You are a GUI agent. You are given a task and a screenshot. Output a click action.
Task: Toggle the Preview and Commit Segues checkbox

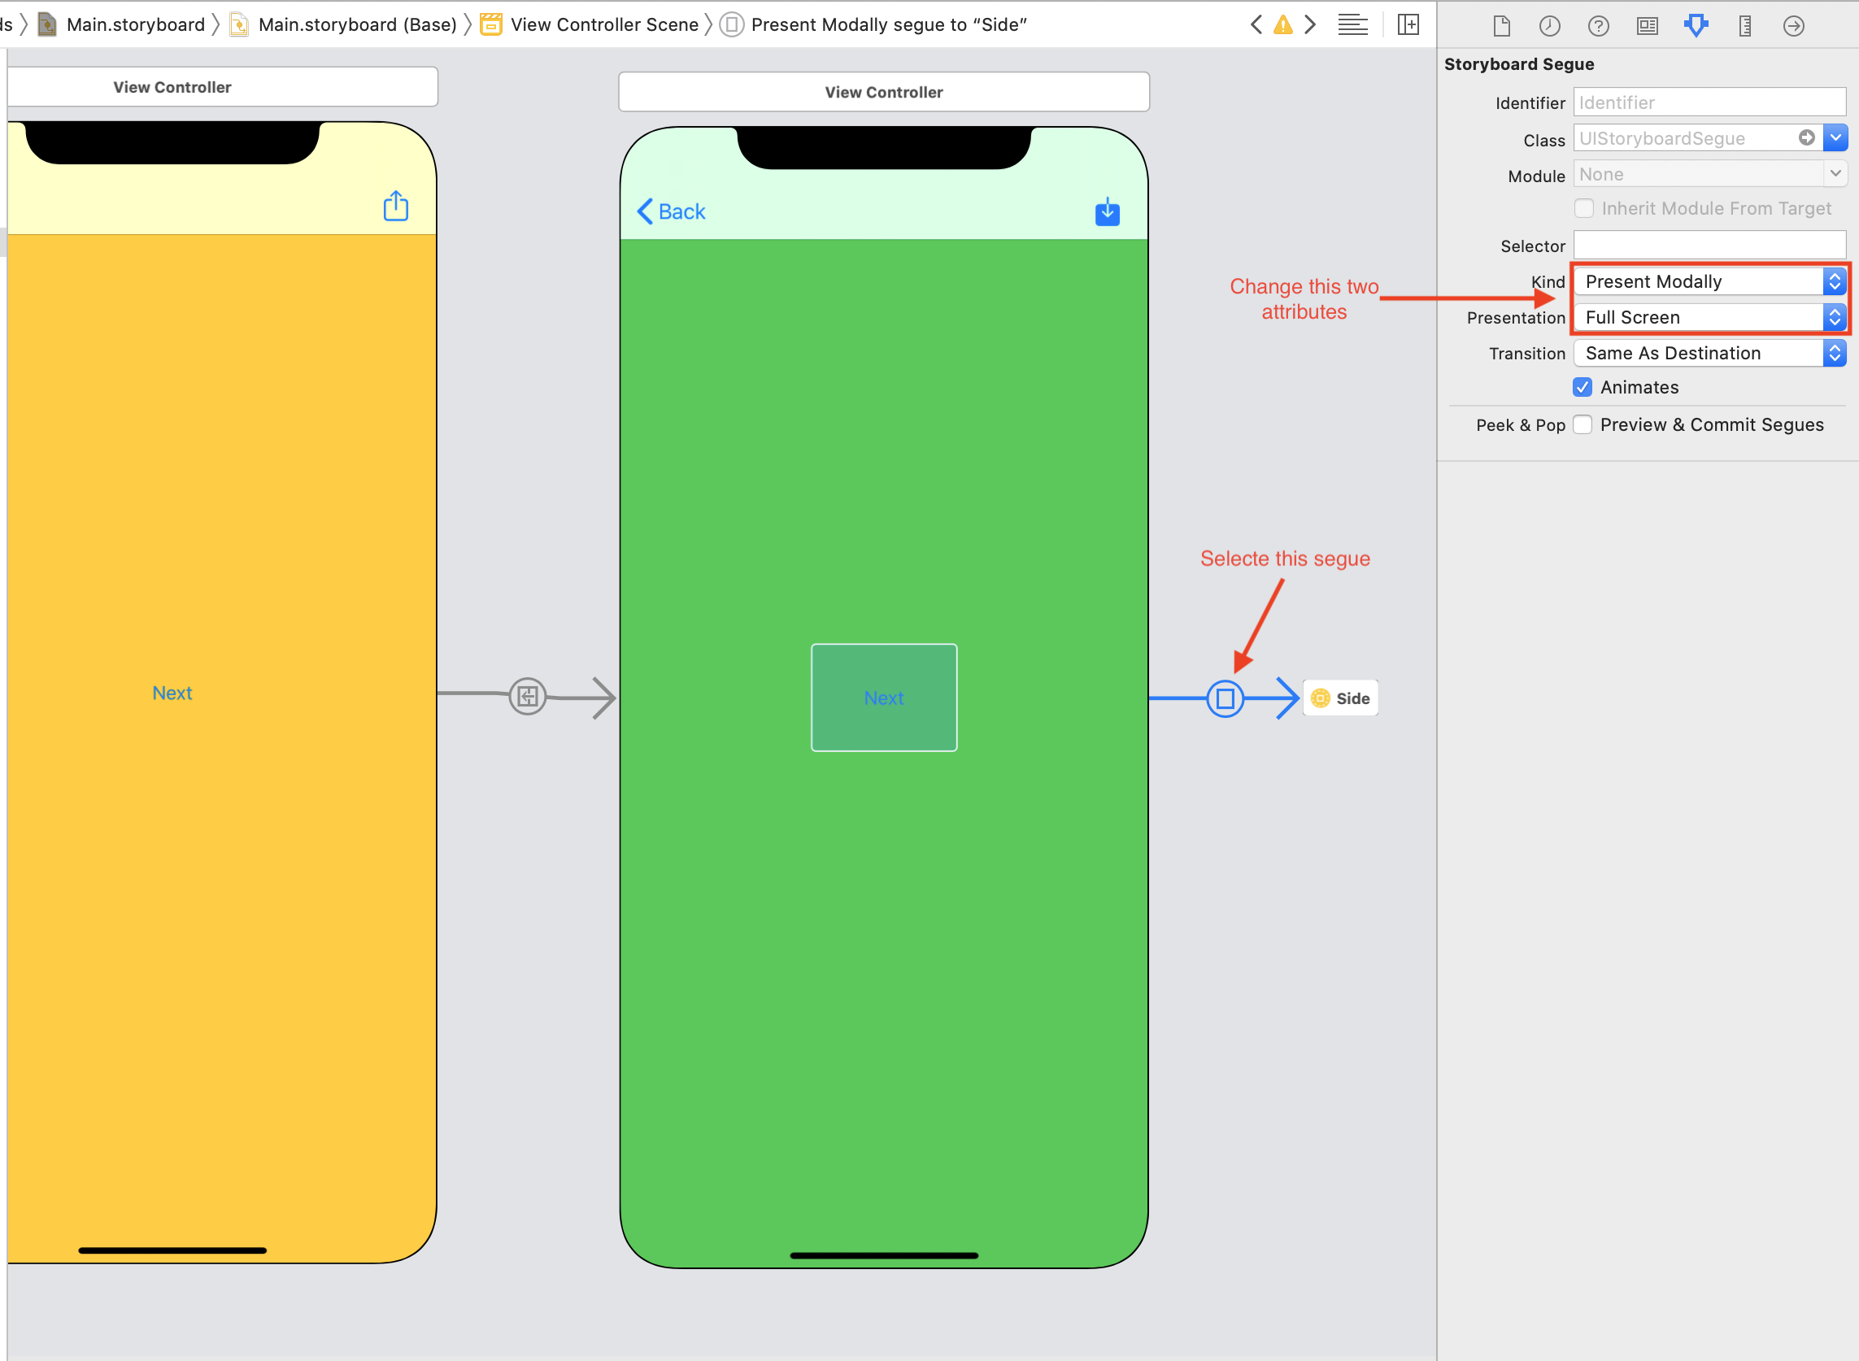click(x=1585, y=423)
